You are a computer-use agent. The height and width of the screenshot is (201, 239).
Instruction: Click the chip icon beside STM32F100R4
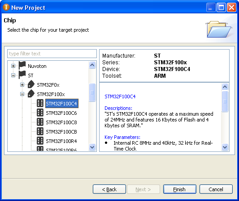coord(40,141)
